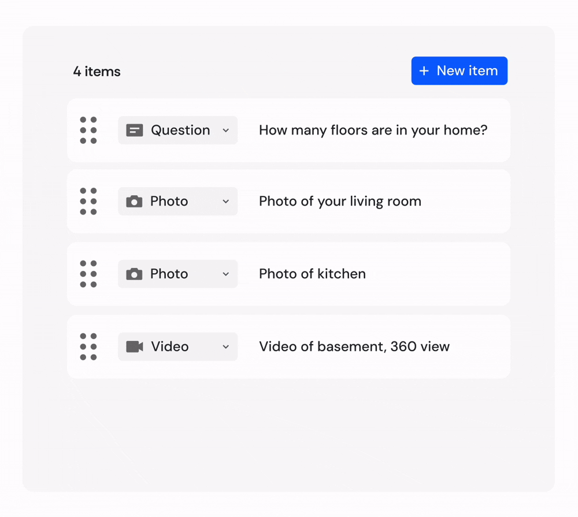The height and width of the screenshot is (517, 578).
Task: Edit "Photo of your living room" text
Action: pyautogui.click(x=340, y=202)
